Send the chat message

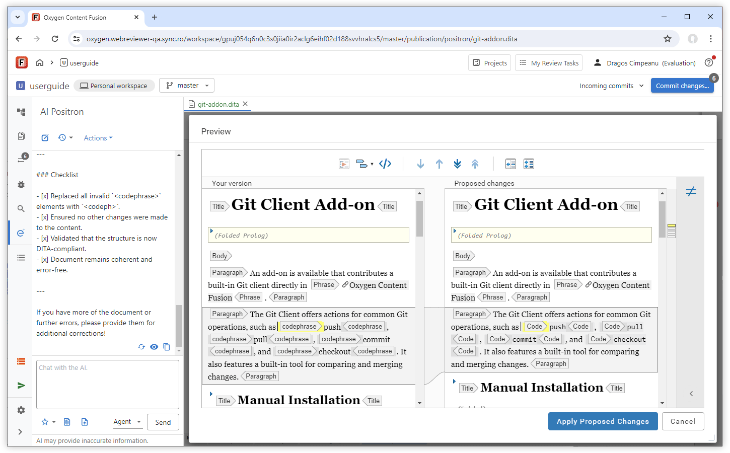point(163,422)
